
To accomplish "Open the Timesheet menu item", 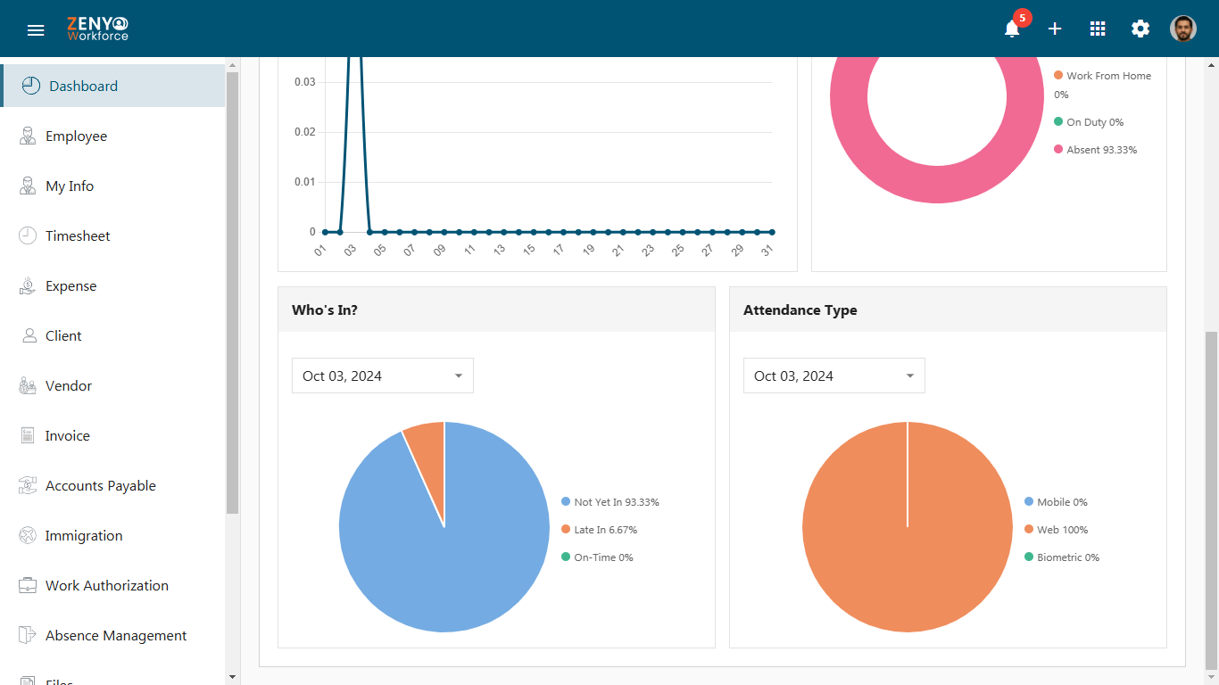I will click(x=112, y=235).
